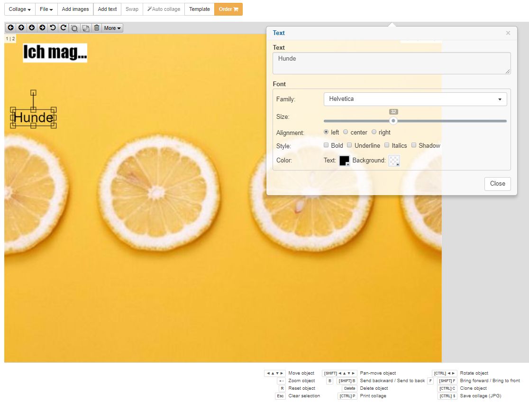Click the move up arrow icon

click(21, 28)
